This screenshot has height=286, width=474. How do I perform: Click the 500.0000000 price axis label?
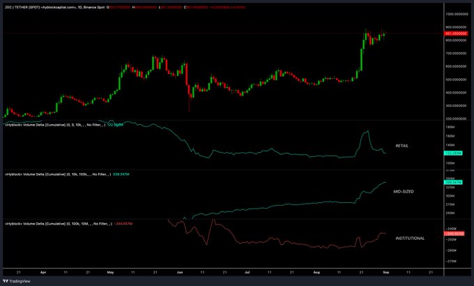pyautogui.click(x=456, y=80)
